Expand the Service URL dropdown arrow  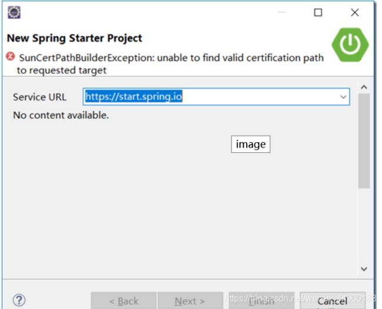point(343,97)
